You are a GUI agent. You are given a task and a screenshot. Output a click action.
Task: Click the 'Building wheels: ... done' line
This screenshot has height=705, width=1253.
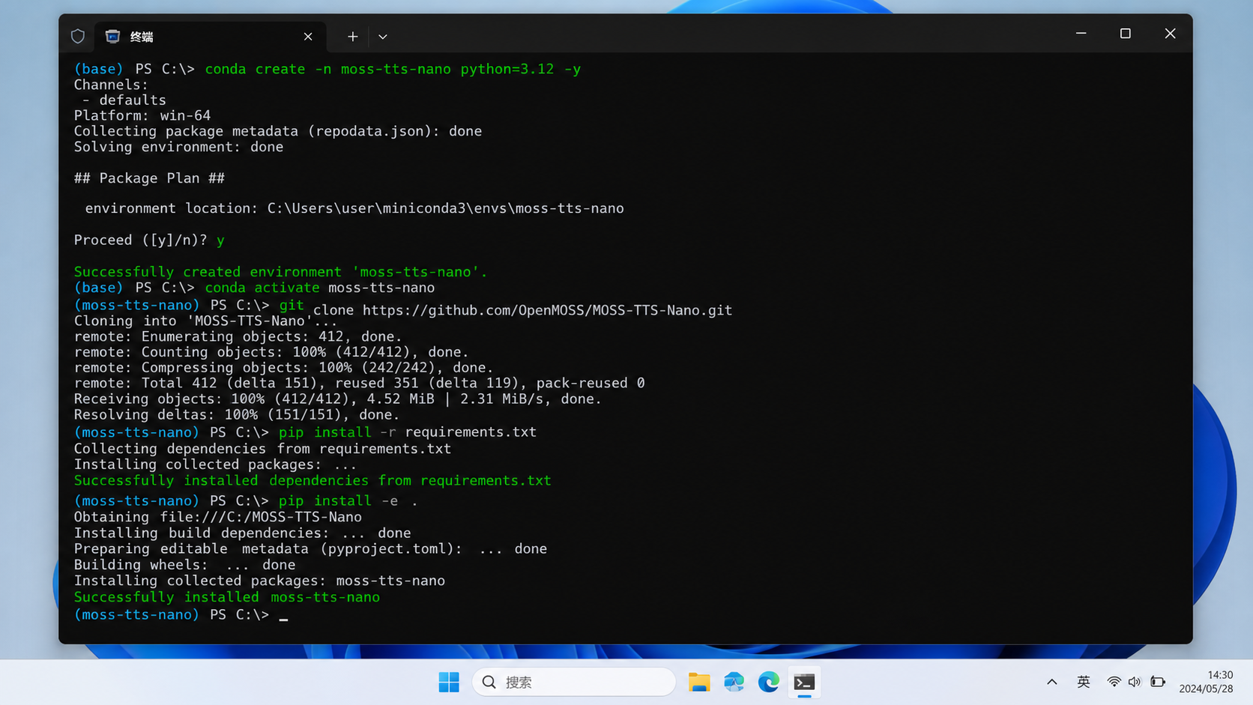point(184,565)
